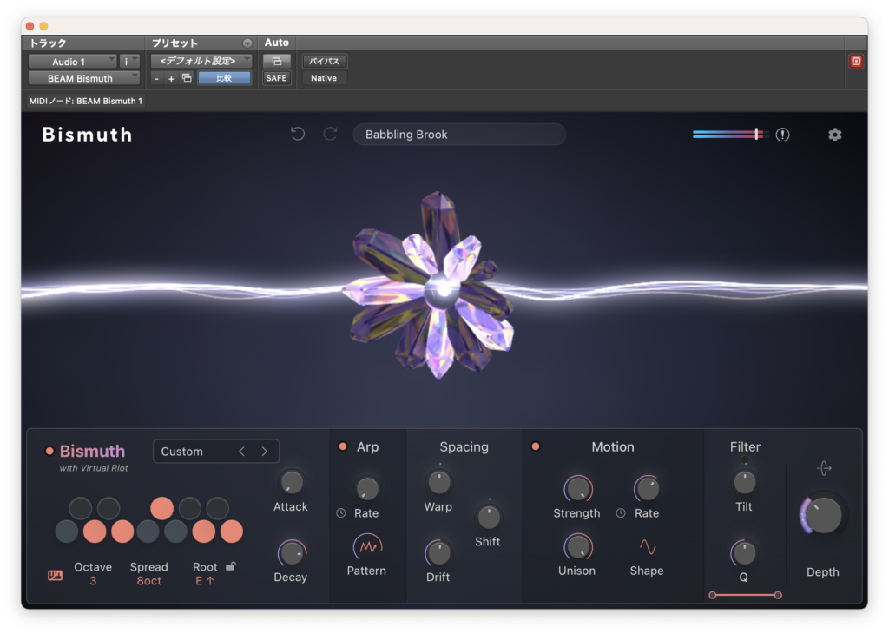889x634 pixels.
Task: Click the Shift knob
Action: [x=488, y=517]
